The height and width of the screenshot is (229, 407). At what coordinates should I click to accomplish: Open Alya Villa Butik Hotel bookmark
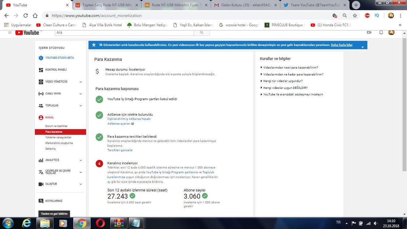coord(102,25)
